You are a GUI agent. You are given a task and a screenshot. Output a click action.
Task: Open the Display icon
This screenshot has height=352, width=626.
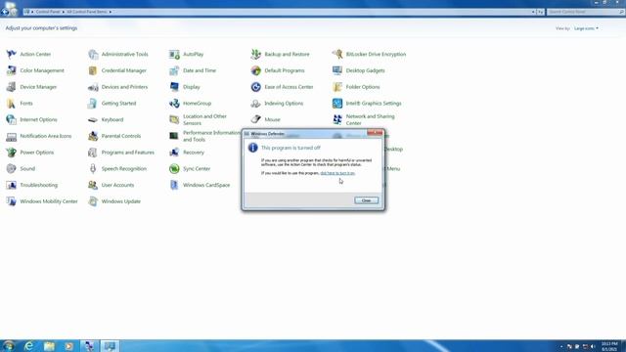click(x=174, y=87)
